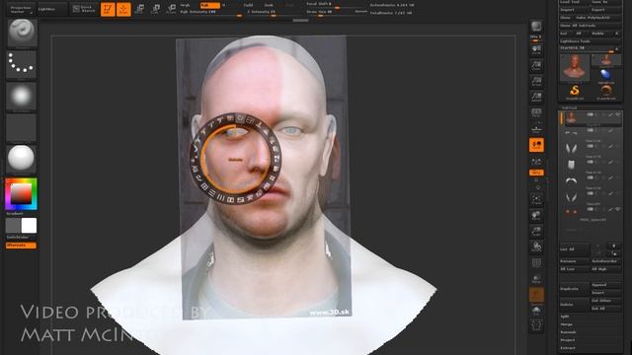Select the SimpleBrush tool icon

point(575,91)
